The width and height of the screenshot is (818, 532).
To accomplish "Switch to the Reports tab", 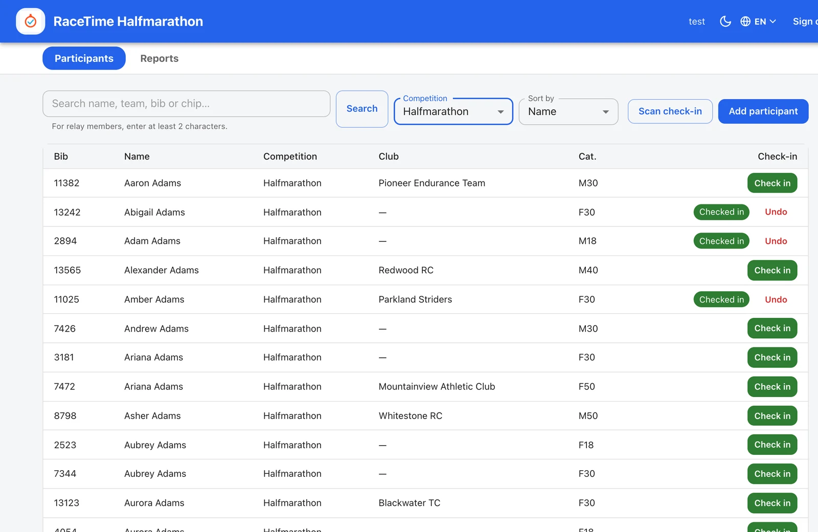I will click(x=160, y=58).
